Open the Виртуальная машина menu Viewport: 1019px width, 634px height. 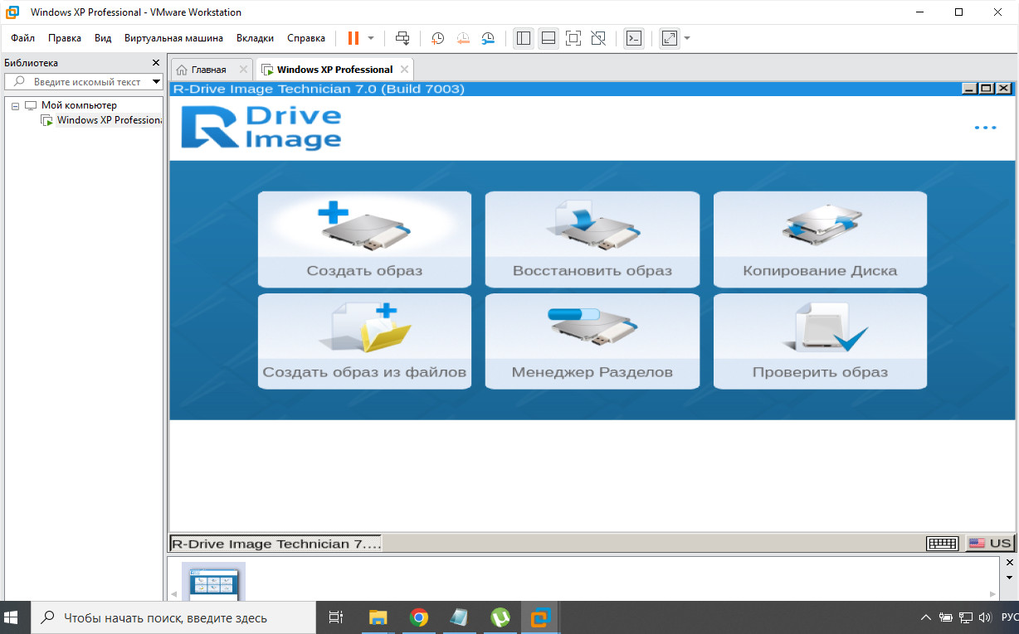(x=173, y=38)
